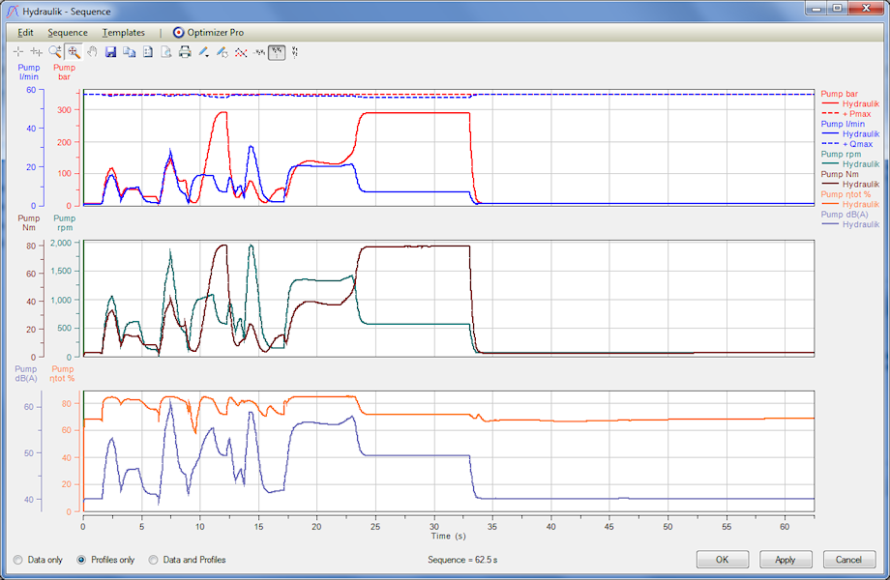
Task: Open the Templates menu
Action: tap(124, 32)
